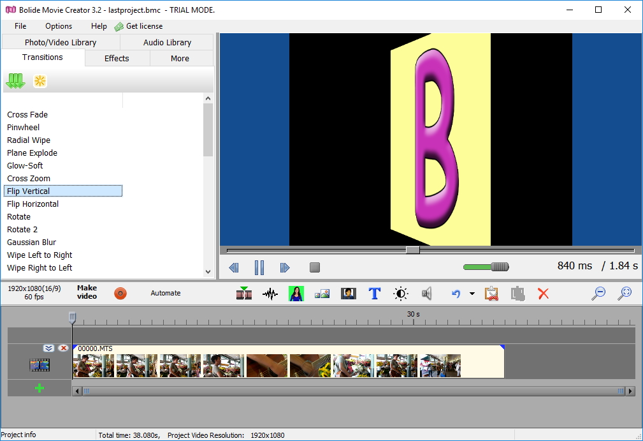Delete selection with the red X icon
Image resolution: width=643 pixels, height=441 pixels.
544,294
